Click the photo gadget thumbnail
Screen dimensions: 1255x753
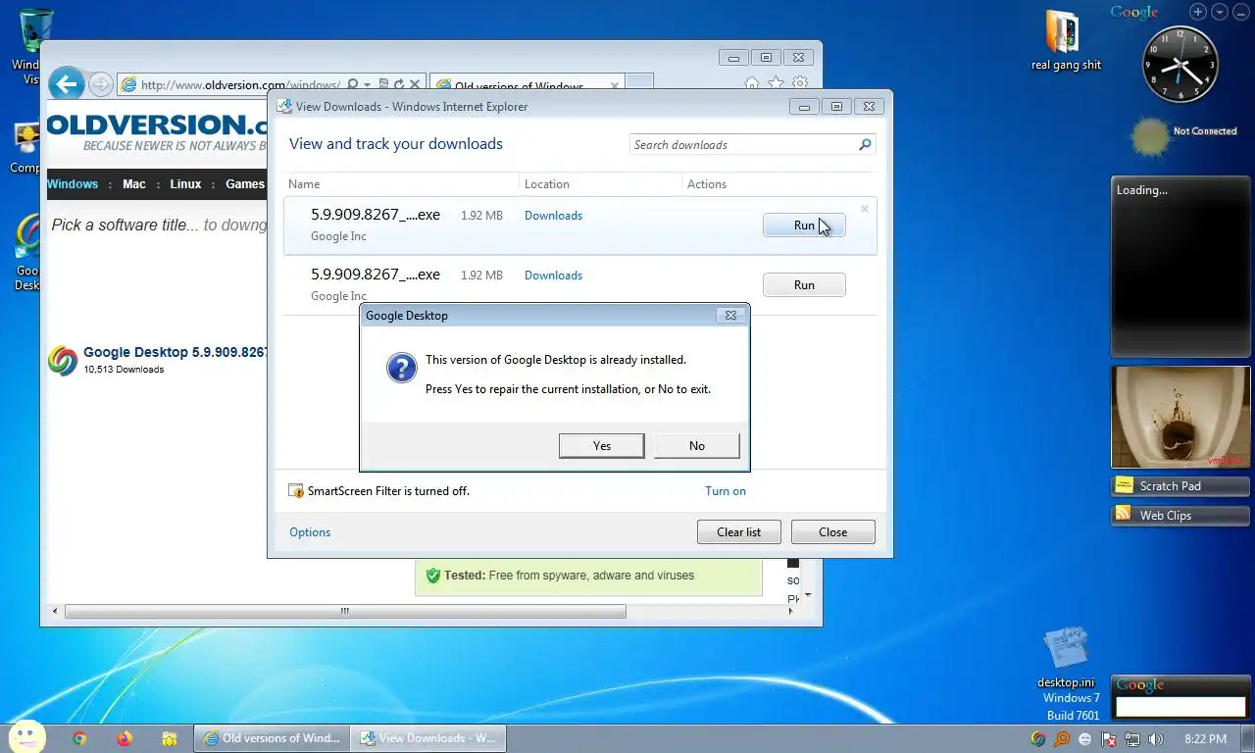[1180, 418]
